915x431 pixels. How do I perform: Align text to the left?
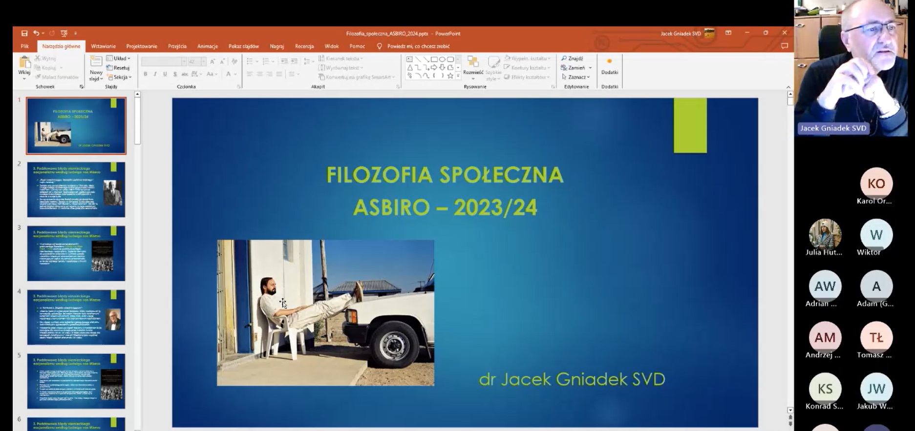[x=250, y=74]
